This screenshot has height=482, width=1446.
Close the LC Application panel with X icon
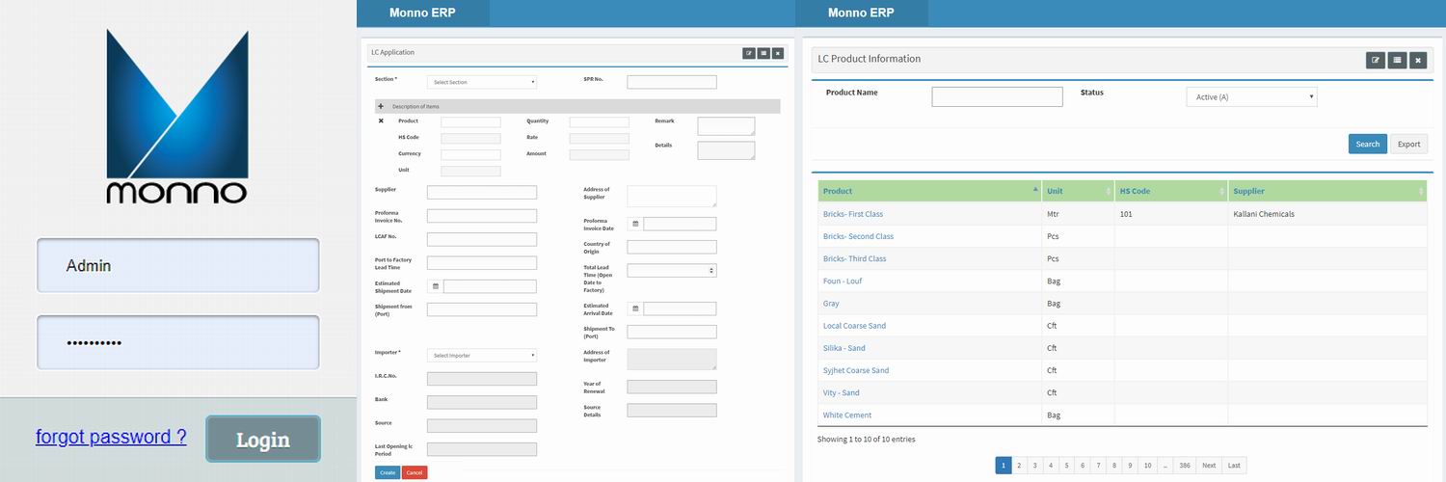(x=778, y=53)
